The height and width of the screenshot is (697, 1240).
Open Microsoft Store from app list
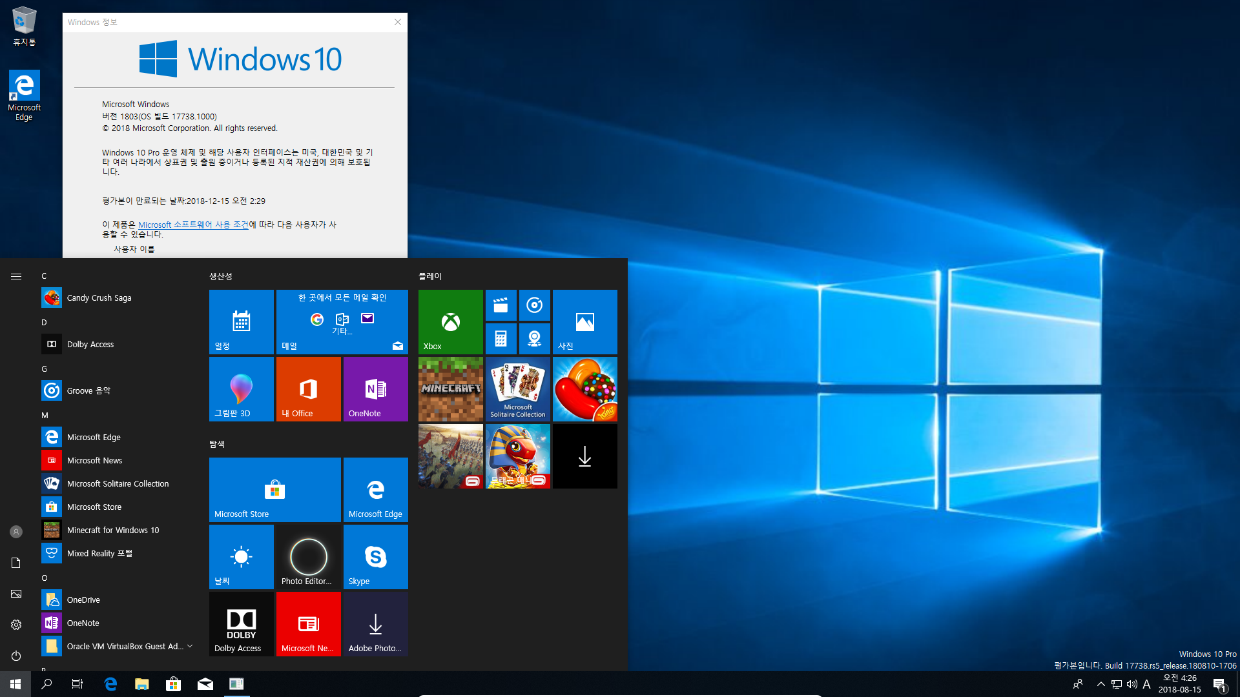click(x=119, y=507)
